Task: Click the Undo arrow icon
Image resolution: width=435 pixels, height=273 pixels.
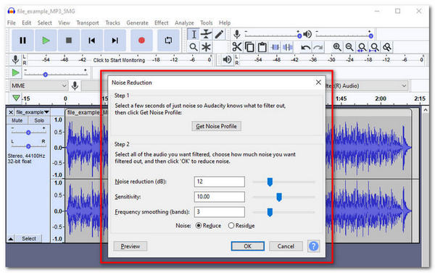Action: (x=305, y=47)
